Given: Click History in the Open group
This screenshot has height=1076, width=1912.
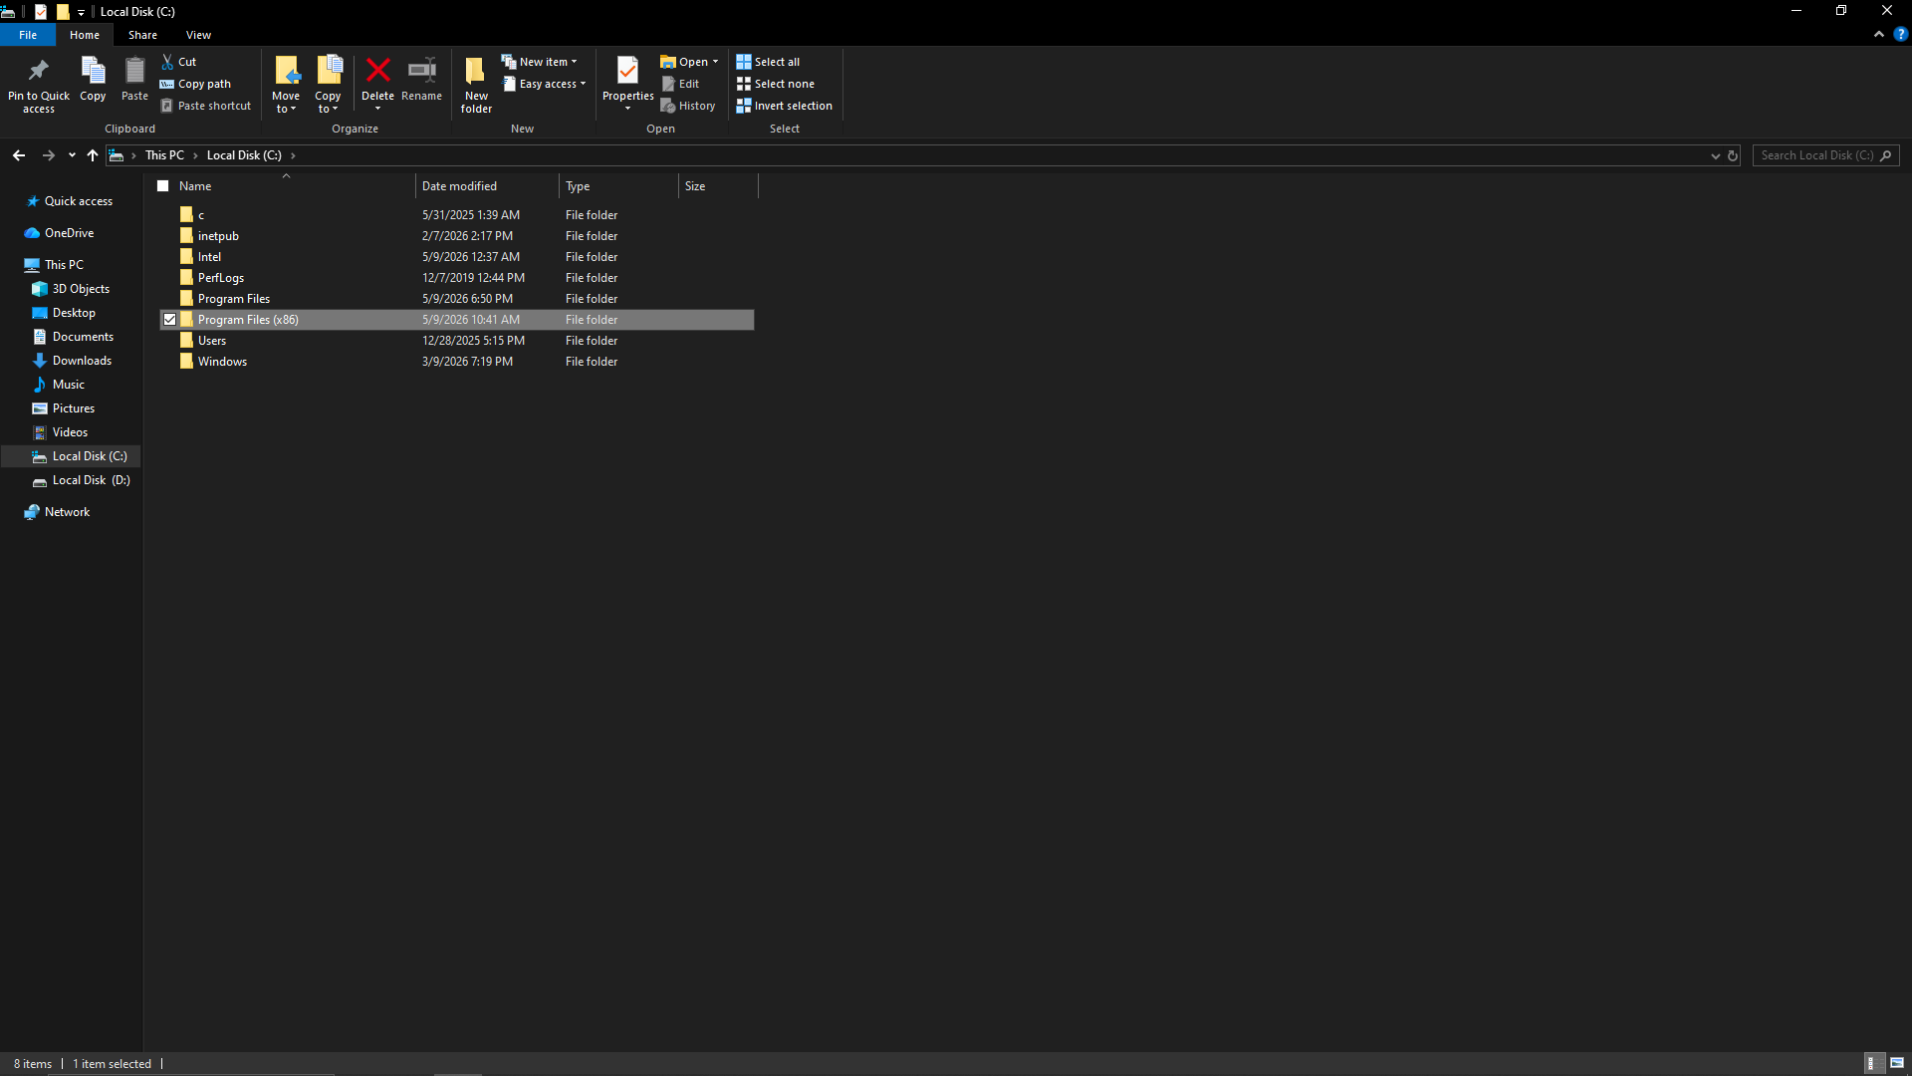Looking at the screenshot, I should pos(688,106).
